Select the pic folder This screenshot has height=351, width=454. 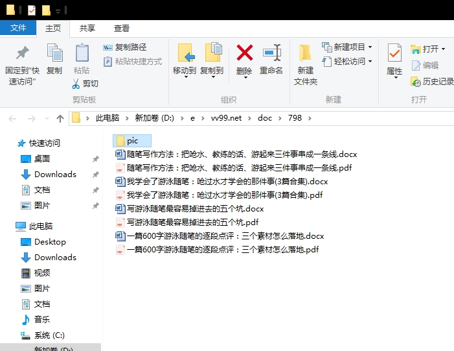pyautogui.click(x=132, y=141)
